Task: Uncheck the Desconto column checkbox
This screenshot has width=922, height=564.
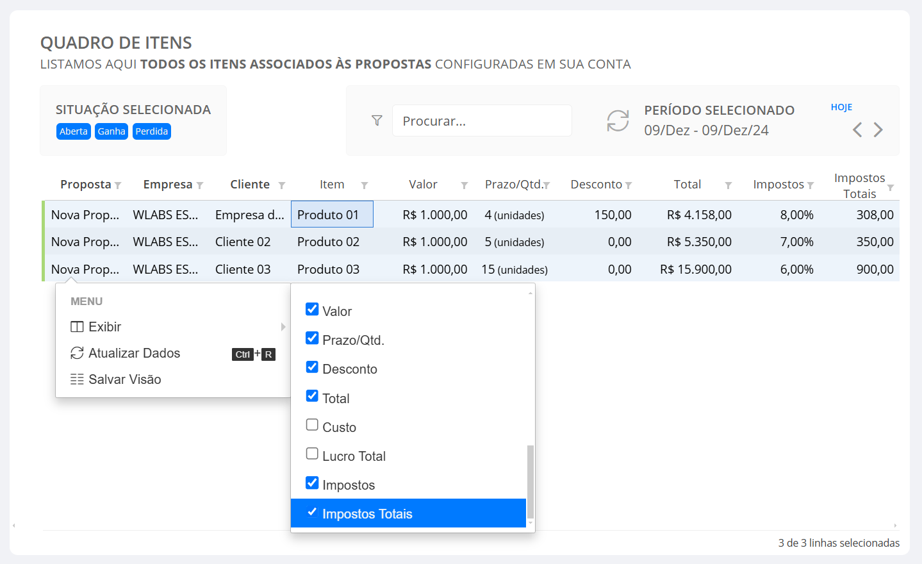Action: pyautogui.click(x=312, y=367)
